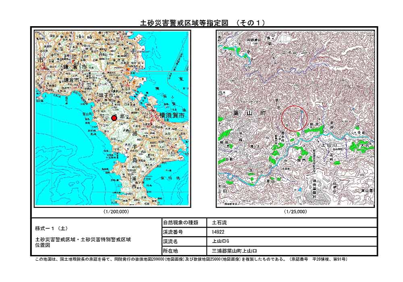Viewport: 403px width, 282px height.
Task: Click the 様式-1(土) form label
Action: [x=50, y=228]
